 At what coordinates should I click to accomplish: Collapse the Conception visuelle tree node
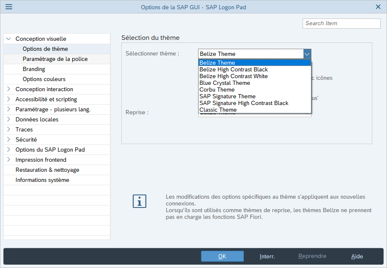click(x=9, y=39)
